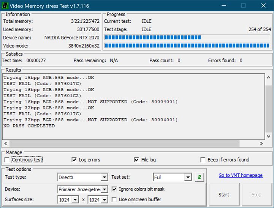Click the Video Memory stress Test app icon
This screenshot has height=208, width=274.
pyautogui.click(x=5, y=6)
